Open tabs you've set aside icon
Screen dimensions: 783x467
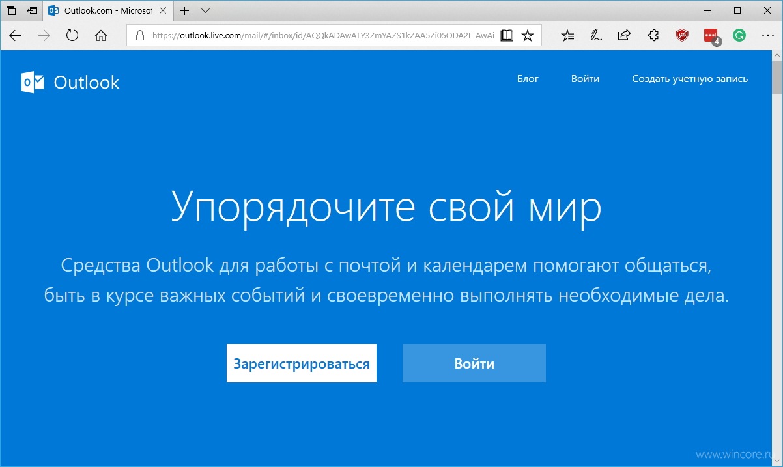pos(11,10)
